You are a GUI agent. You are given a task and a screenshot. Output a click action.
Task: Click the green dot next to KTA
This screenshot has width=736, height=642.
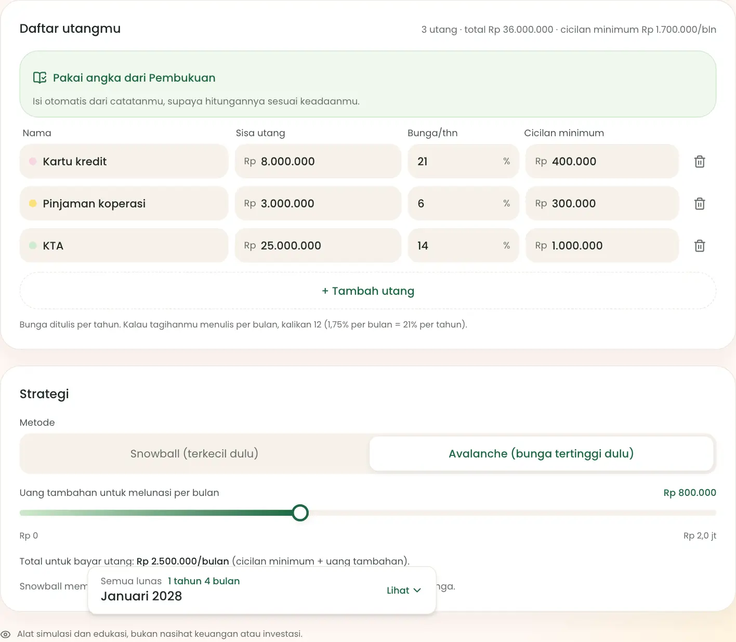pos(33,246)
